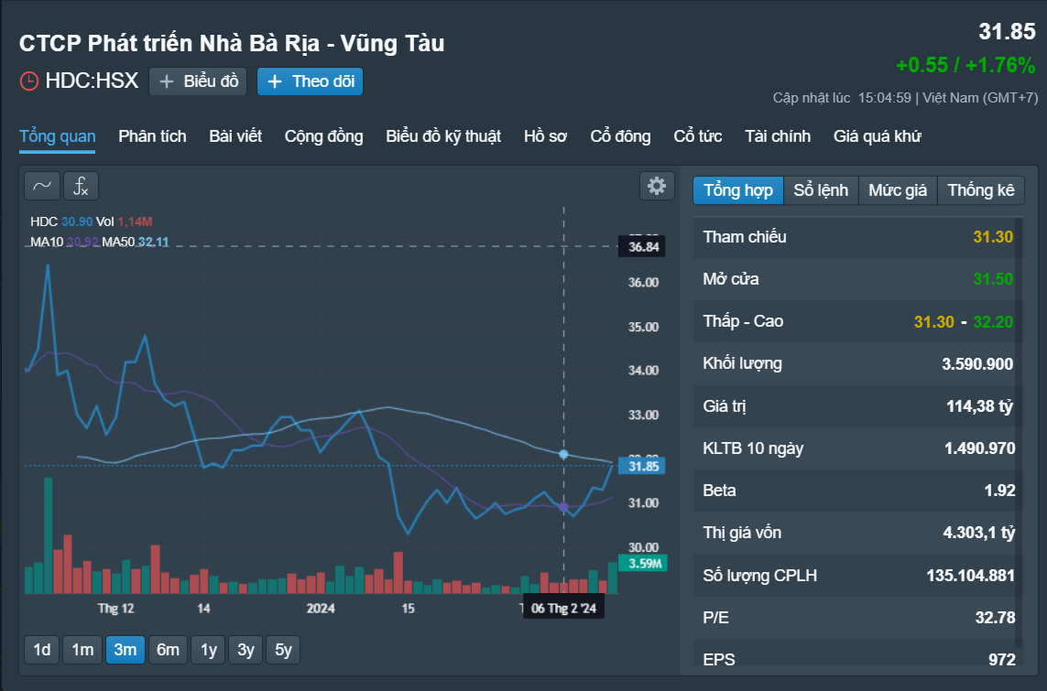Image resolution: width=1047 pixels, height=691 pixels.
Task: Open the chart settings gear icon
Action: pos(657,185)
